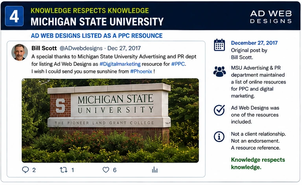
Task: Like the tweet with the heart icon
Action: (106, 170)
